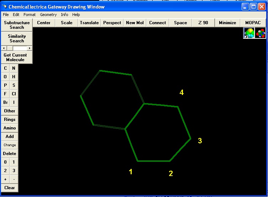
Task: Open the colorful molecular surface icon
Action: [249, 33]
